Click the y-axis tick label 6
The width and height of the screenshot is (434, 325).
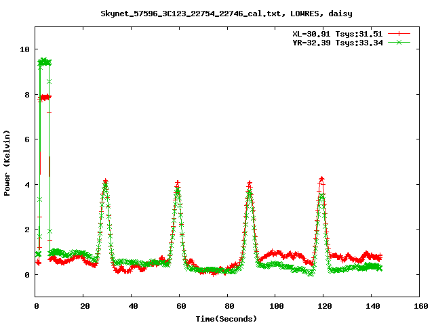tap(27, 139)
